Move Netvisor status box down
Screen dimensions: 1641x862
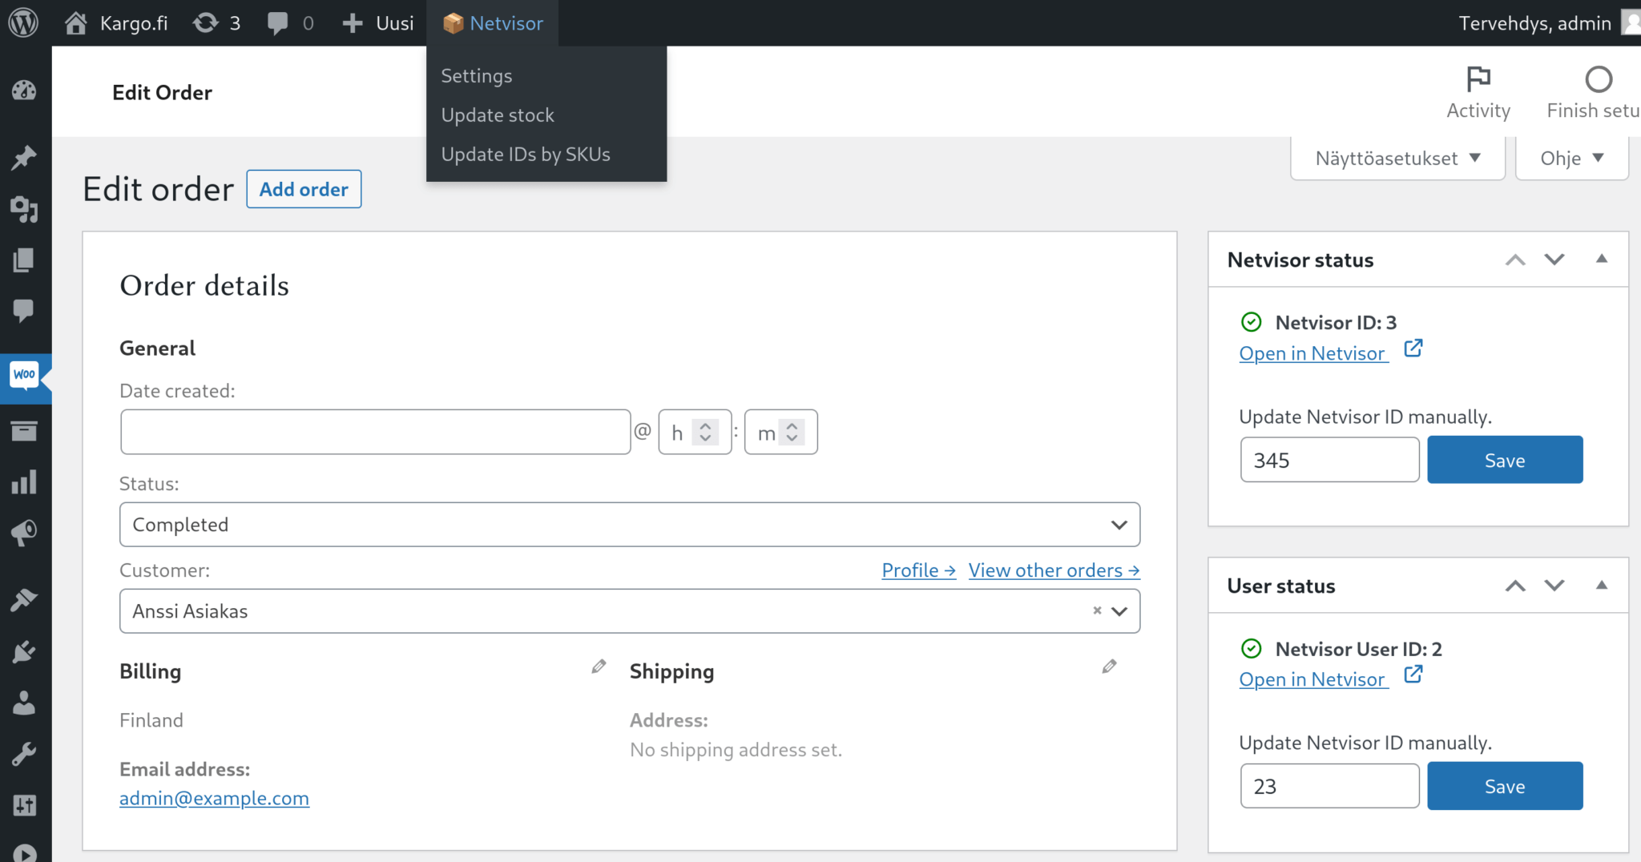[1554, 260]
